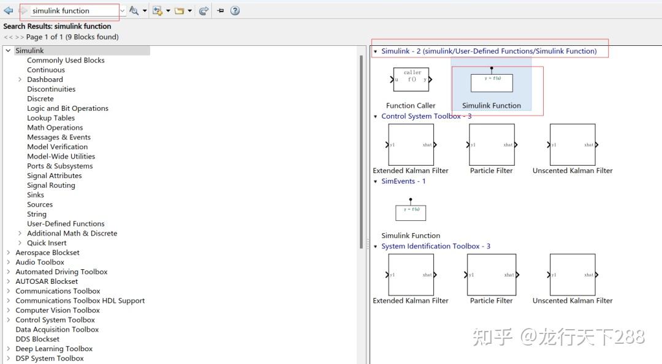Select System Identification Extended Kalman Filter block

pyautogui.click(x=410, y=275)
